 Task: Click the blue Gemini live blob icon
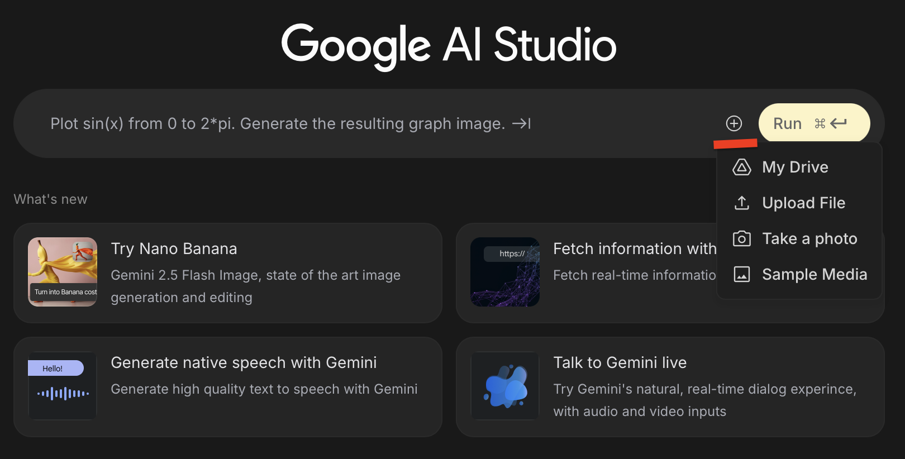(506, 386)
